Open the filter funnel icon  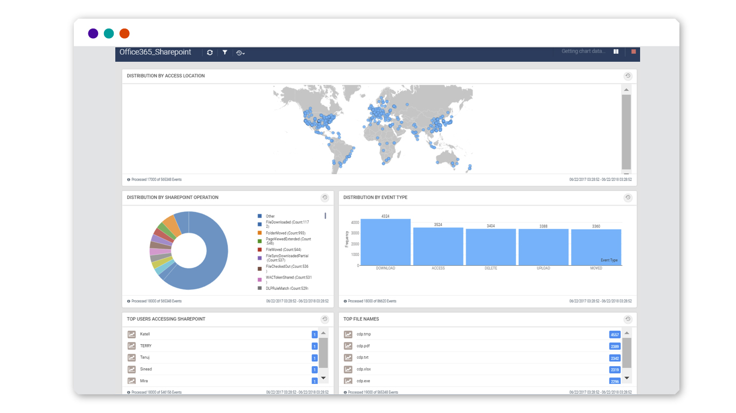[225, 53]
